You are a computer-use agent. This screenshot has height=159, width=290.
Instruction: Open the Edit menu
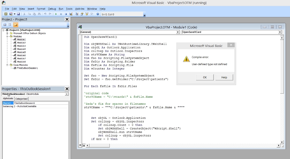tap(14, 9)
